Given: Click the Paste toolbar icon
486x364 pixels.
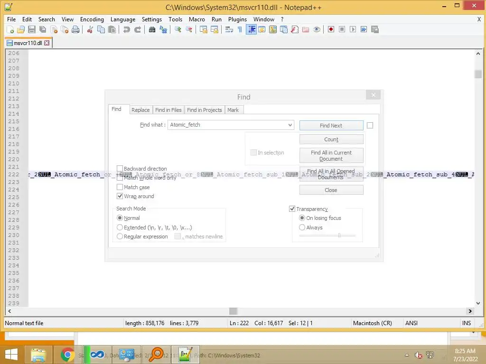Looking at the screenshot, I should point(112,30).
